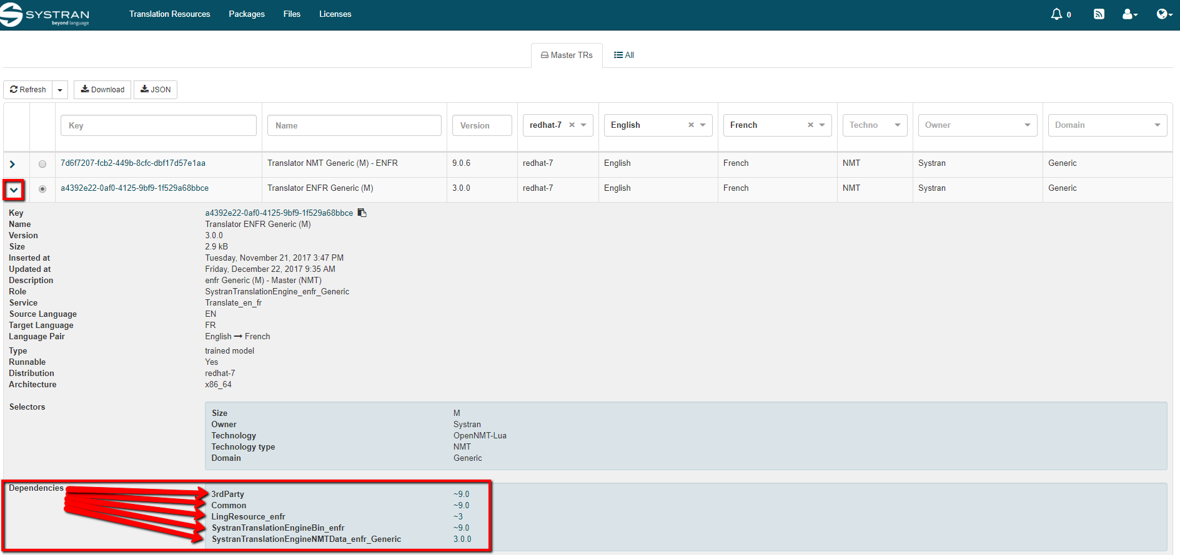Select radio for Translator ENFR Generic (M)

coord(42,189)
